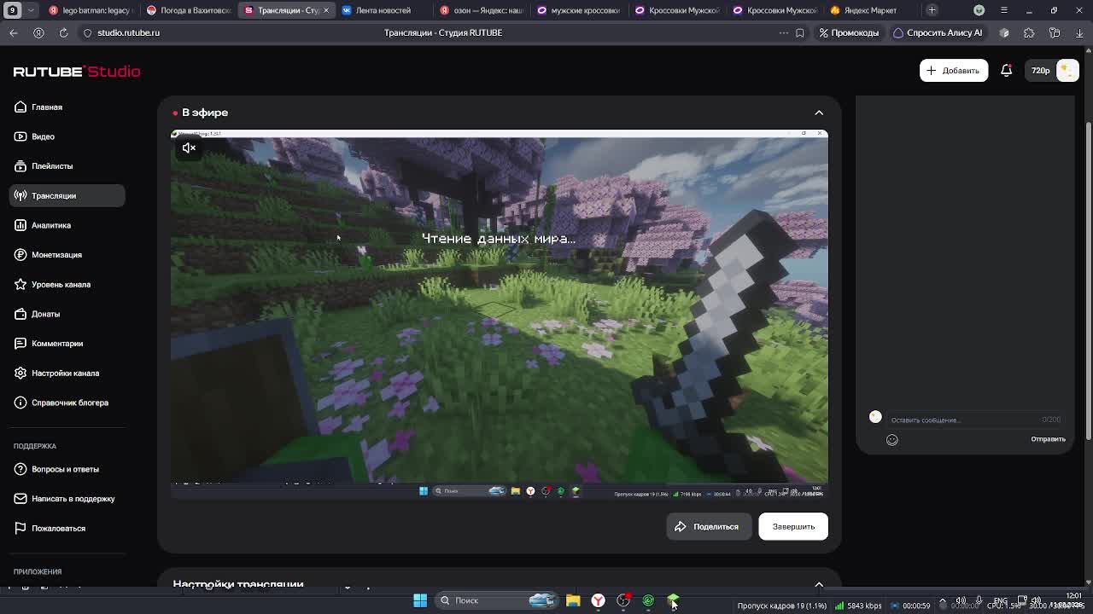
Task: Show hidden system tray icons
Action: [943, 600]
